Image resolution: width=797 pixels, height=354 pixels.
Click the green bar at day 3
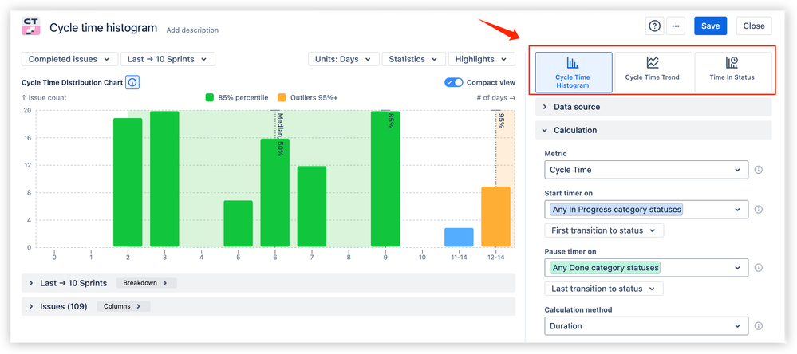click(x=164, y=179)
